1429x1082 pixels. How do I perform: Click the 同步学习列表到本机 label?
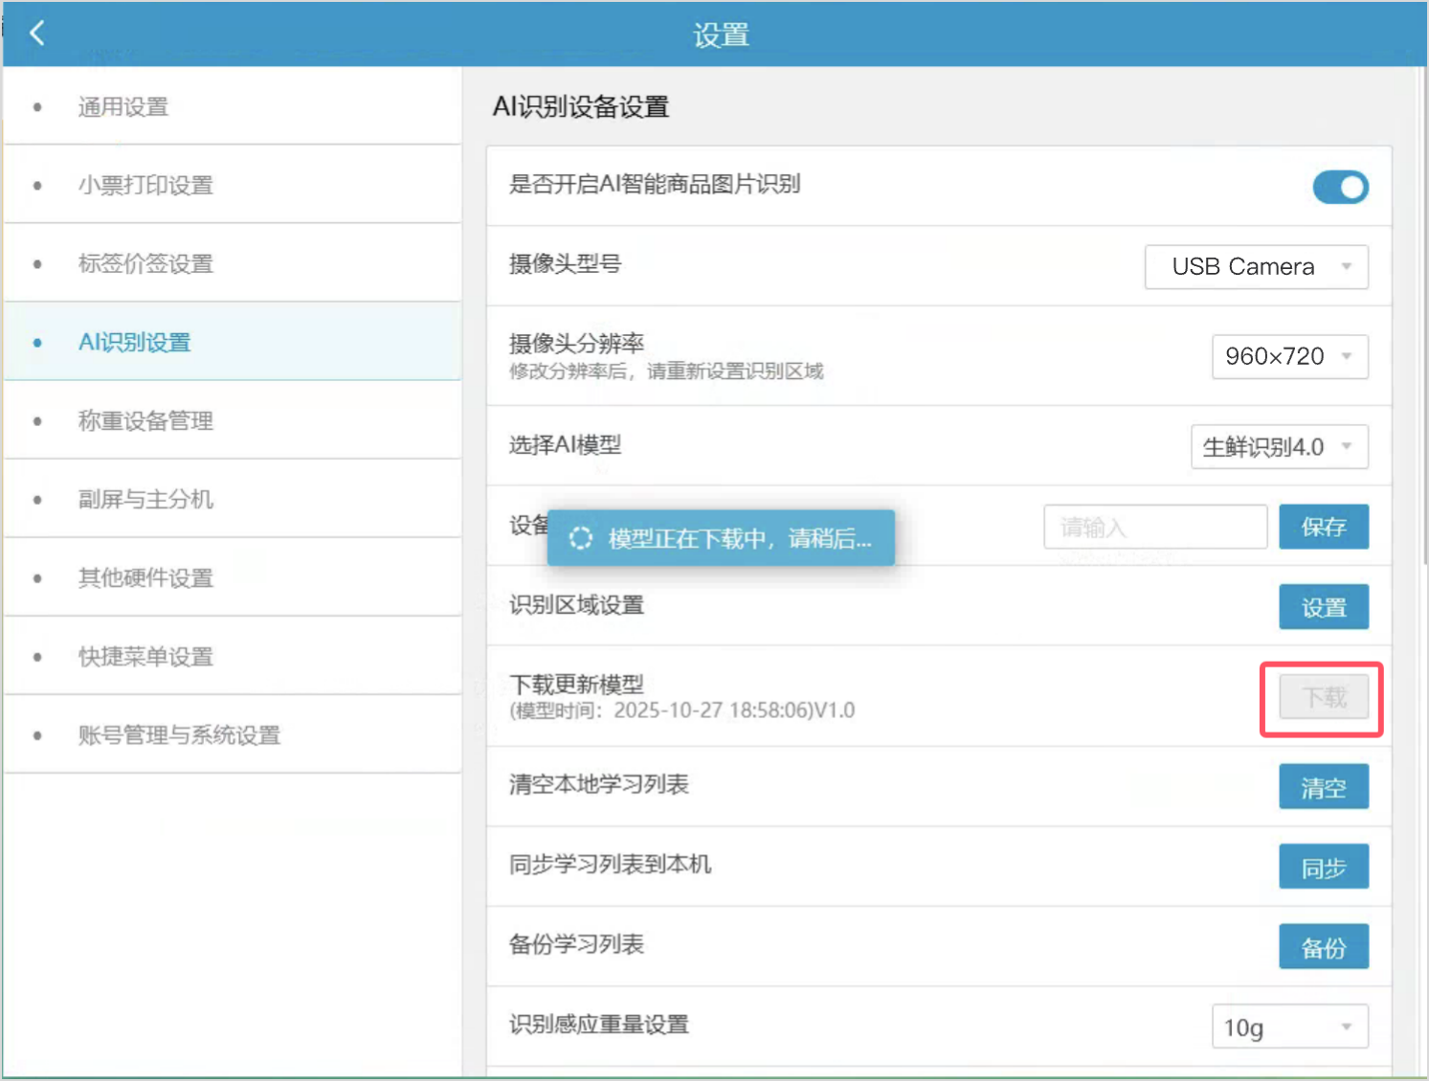point(610,864)
